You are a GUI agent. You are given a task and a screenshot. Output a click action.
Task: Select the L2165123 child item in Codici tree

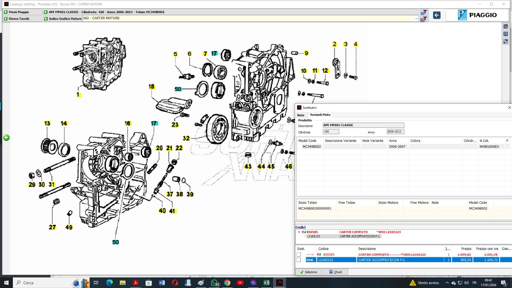pos(313,236)
